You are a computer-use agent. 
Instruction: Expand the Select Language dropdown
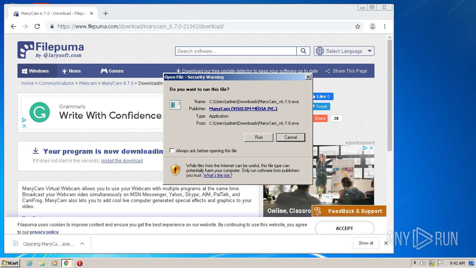coord(344,51)
